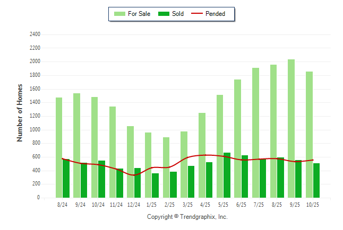Screen dimensions: 343x230
Task: Click the red Pended line legend marker
Action: coord(200,14)
